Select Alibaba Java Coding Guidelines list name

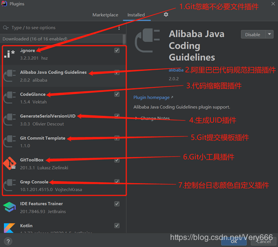coord(53,72)
